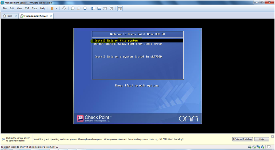The width and height of the screenshot is (275, 150).
Task: Open the snapshot manager icon
Action: (x=85, y=9)
